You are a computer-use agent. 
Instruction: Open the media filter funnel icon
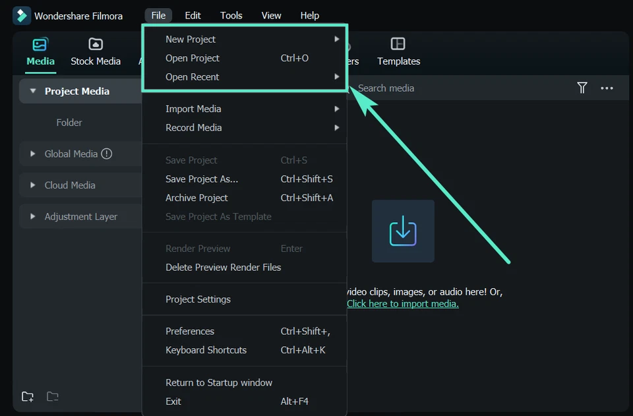tap(582, 87)
